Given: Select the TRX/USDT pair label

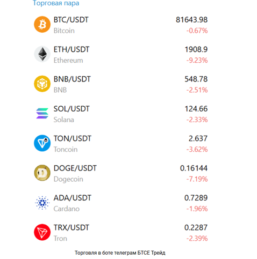Looking at the screenshot, I should coord(72,227).
